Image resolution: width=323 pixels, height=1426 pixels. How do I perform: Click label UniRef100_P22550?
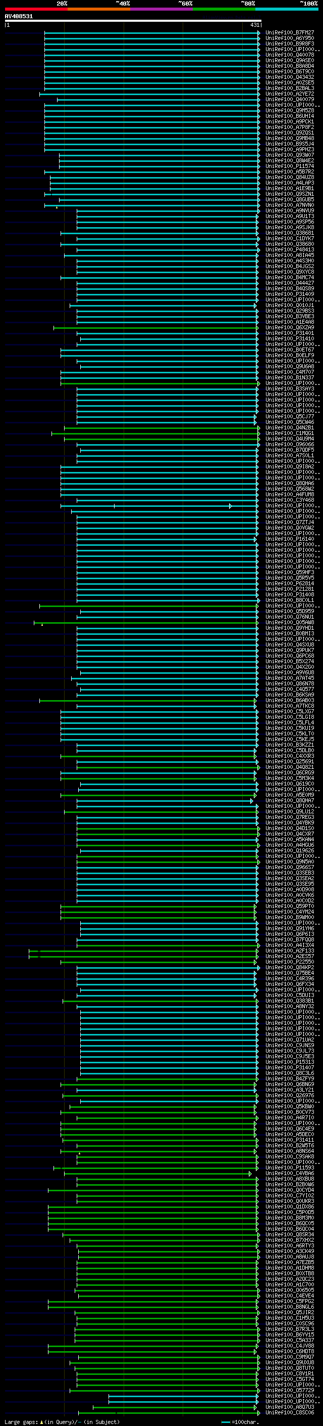290,962
